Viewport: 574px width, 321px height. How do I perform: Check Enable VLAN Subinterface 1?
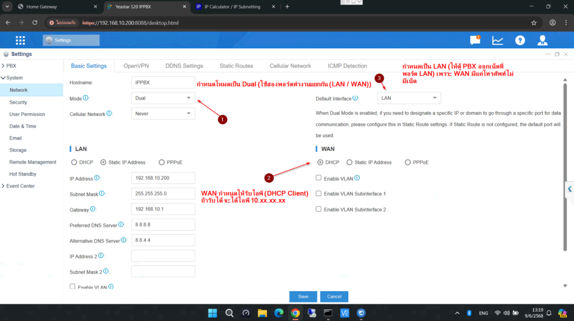click(318, 193)
